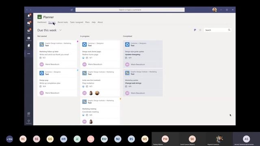Click the assignee photo on Coordinate meeting card
This screenshot has width=260, height=146.
[91, 122]
